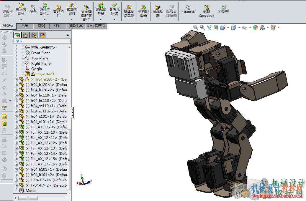Viewport: 306px width, 201px height.
Task: Open the 材料明细表 (Bill of Materials) tool
Action: click(143, 11)
